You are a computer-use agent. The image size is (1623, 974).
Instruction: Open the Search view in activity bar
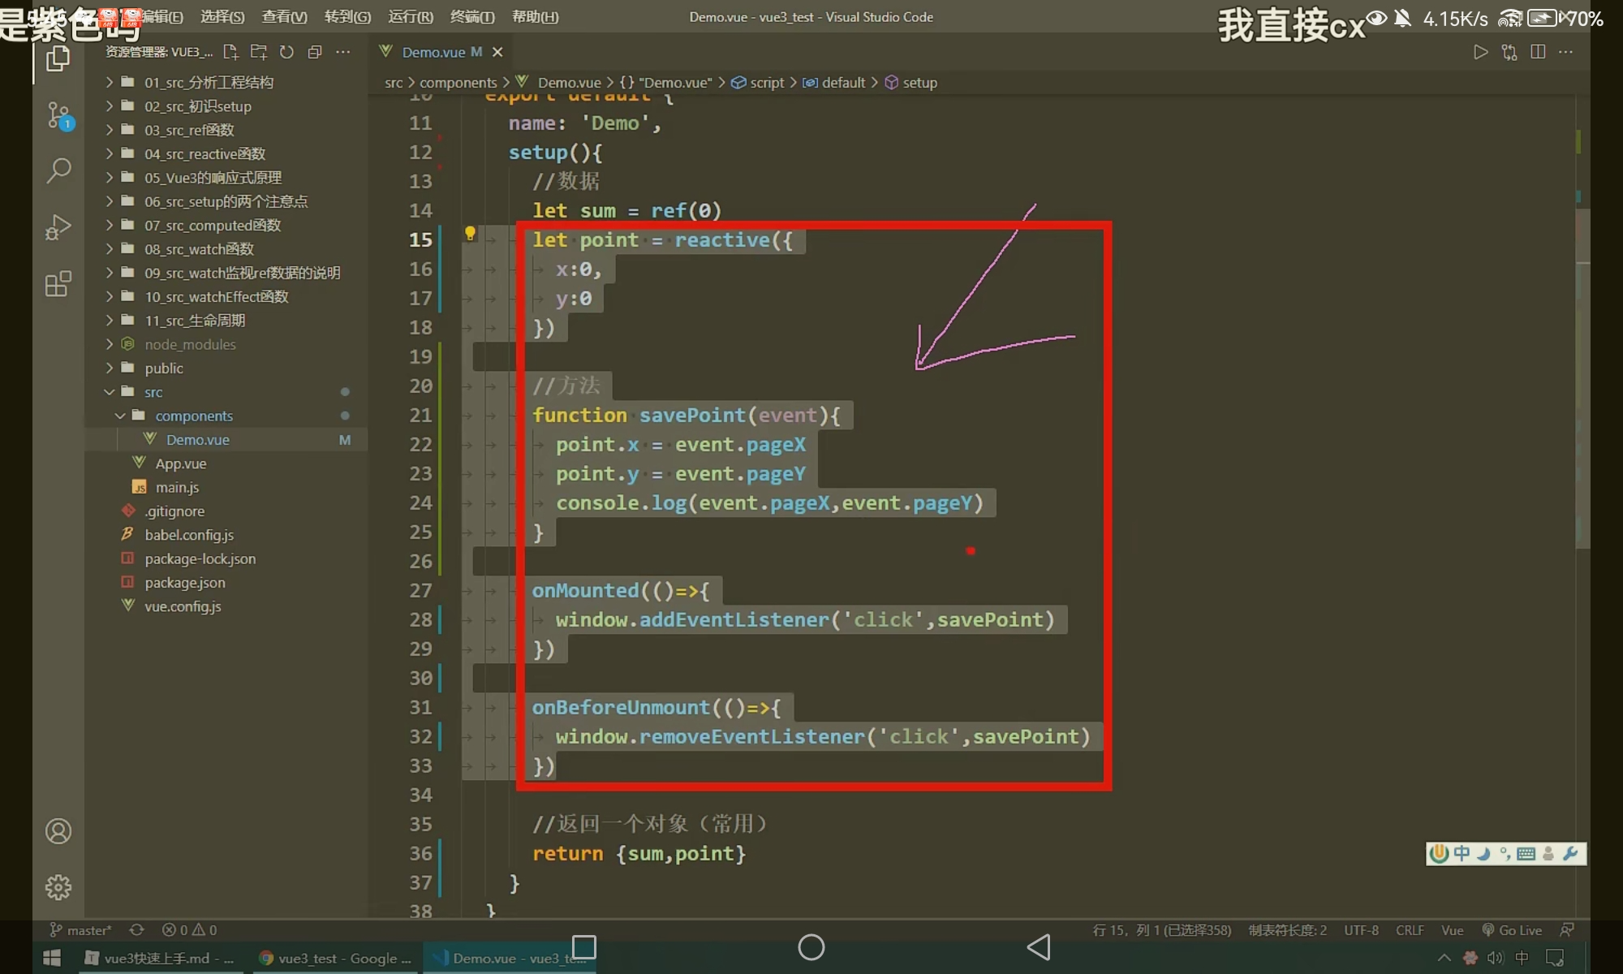tap(58, 170)
